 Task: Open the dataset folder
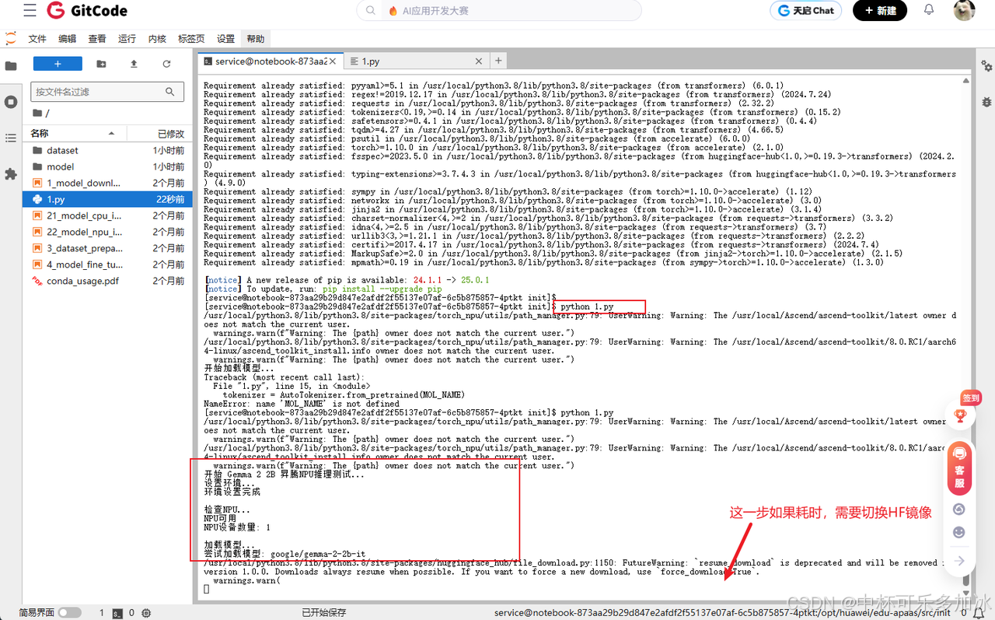108,150
